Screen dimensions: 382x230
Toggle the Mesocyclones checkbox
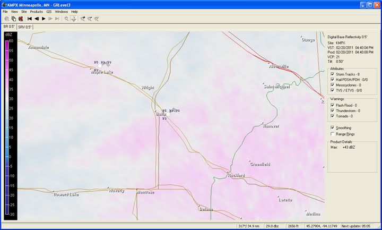coord(332,85)
